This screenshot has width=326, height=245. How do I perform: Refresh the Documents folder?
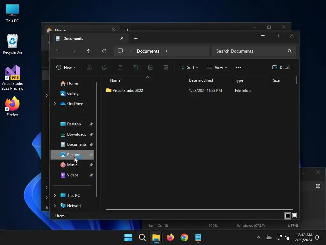(104, 51)
